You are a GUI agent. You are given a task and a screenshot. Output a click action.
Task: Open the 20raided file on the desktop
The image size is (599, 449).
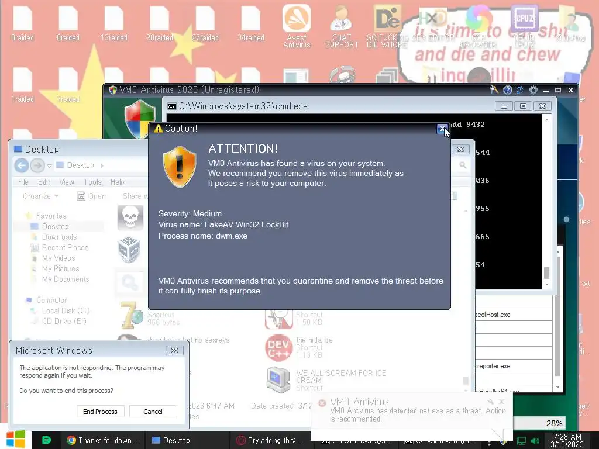[x=159, y=23]
